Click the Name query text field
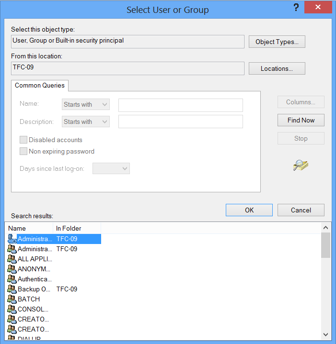The image size is (336, 344). point(181,105)
